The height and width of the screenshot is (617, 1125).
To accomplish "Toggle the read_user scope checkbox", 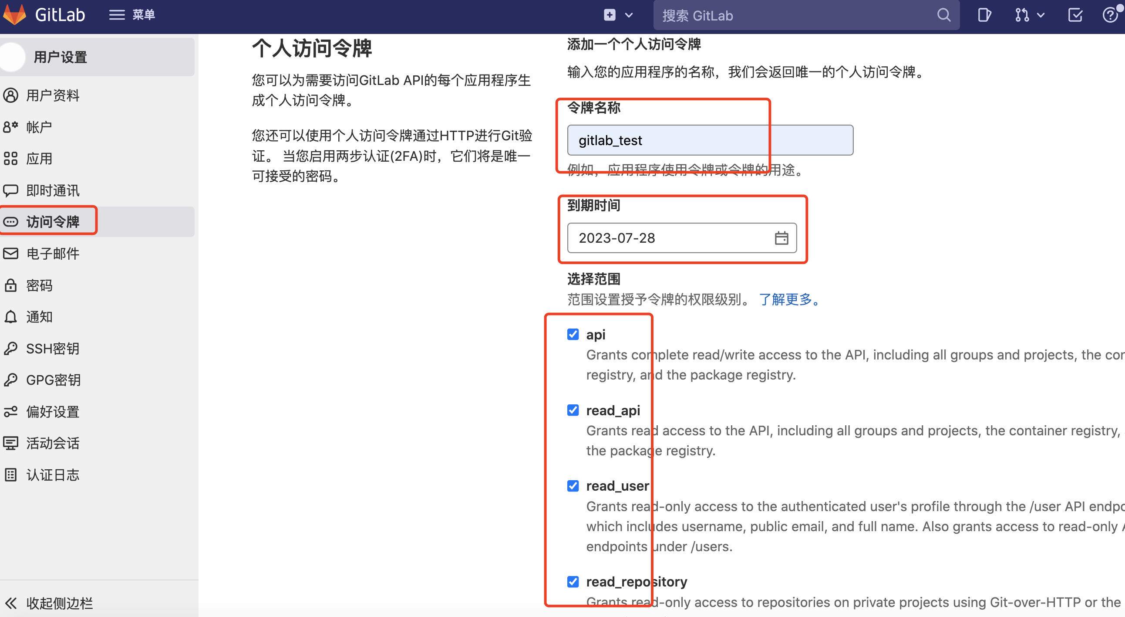I will (x=573, y=486).
